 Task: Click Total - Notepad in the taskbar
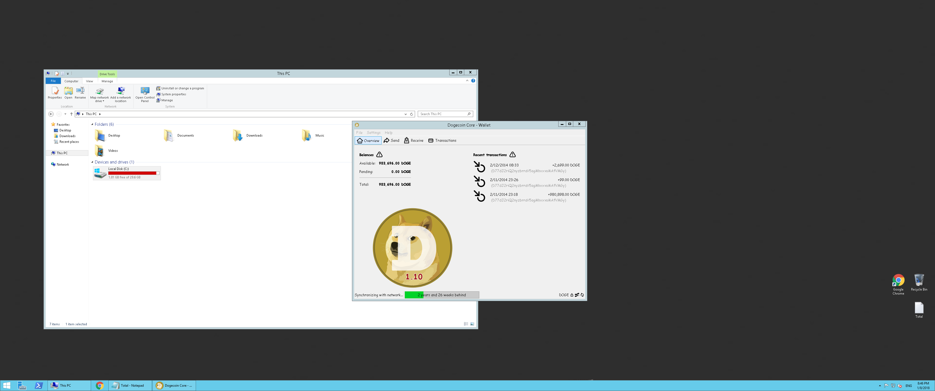(130, 386)
